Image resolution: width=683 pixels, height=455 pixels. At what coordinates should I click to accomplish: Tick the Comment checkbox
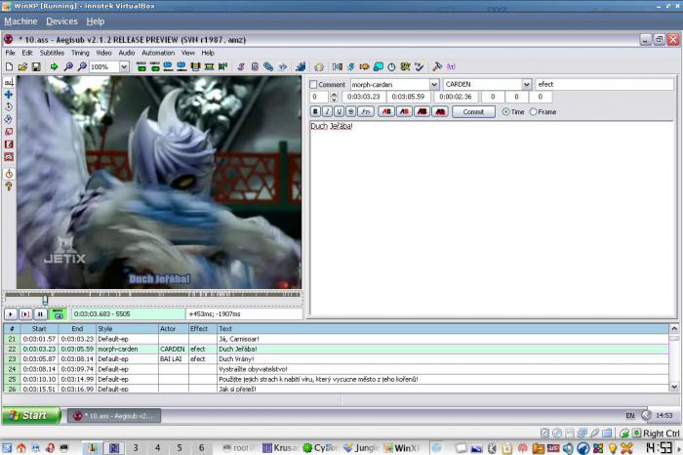(313, 85)
